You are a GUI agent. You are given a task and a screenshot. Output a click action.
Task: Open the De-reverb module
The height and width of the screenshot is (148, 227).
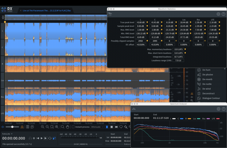click(207, 79)
